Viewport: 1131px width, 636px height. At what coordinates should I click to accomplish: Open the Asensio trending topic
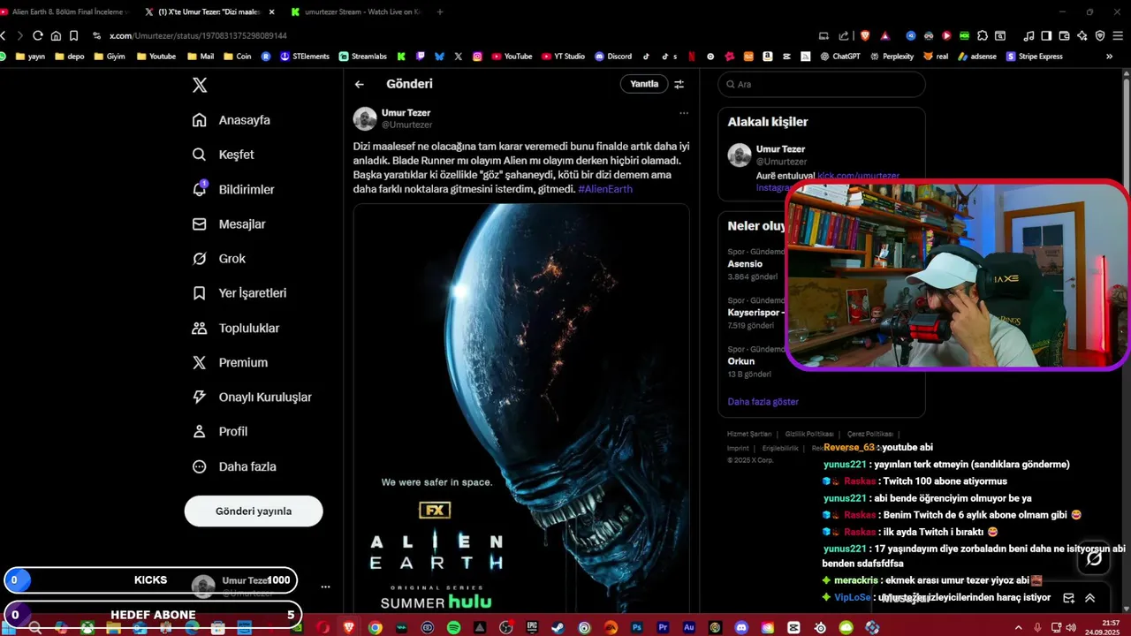click(745, 264)
